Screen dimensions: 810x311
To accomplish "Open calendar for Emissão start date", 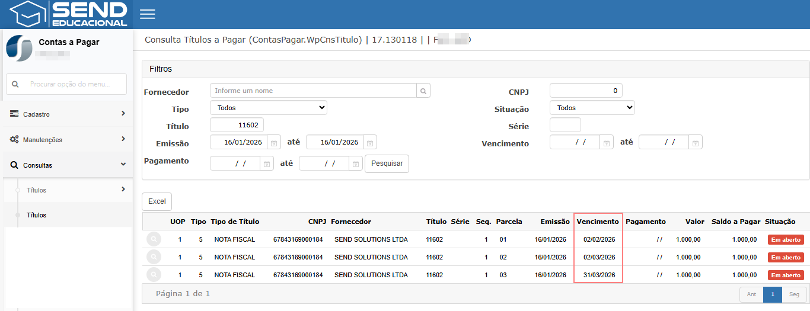I will point(273,143).
